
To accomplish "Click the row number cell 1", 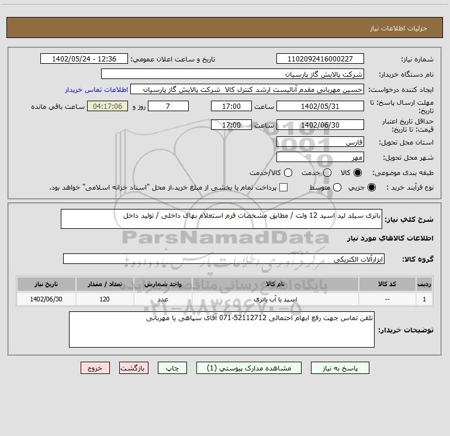I will (424, 299).
